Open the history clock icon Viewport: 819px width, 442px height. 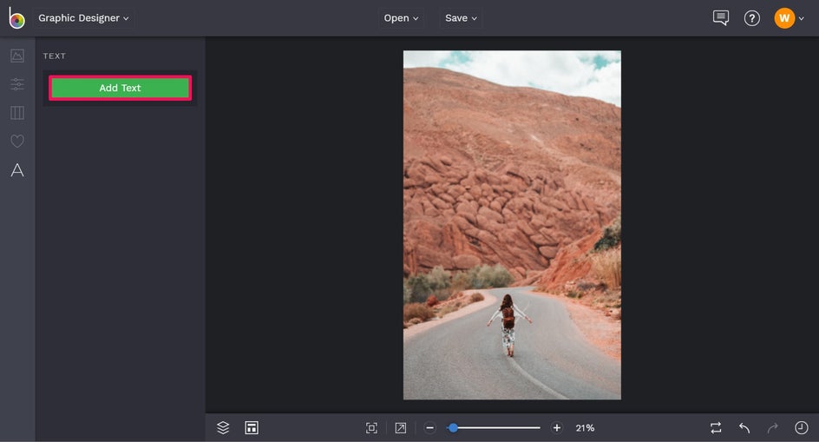802,428
